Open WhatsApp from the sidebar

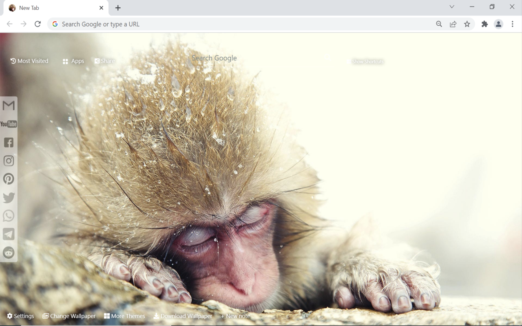tap(9, 216)
